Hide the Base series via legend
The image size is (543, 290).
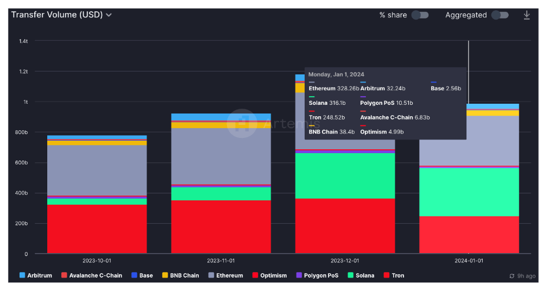[142, 275]
